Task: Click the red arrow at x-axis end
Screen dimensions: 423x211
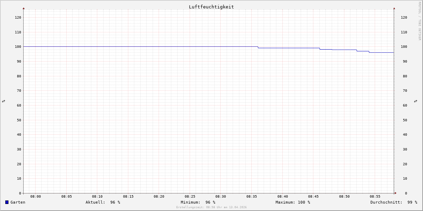Action: (x=396, y=193)
